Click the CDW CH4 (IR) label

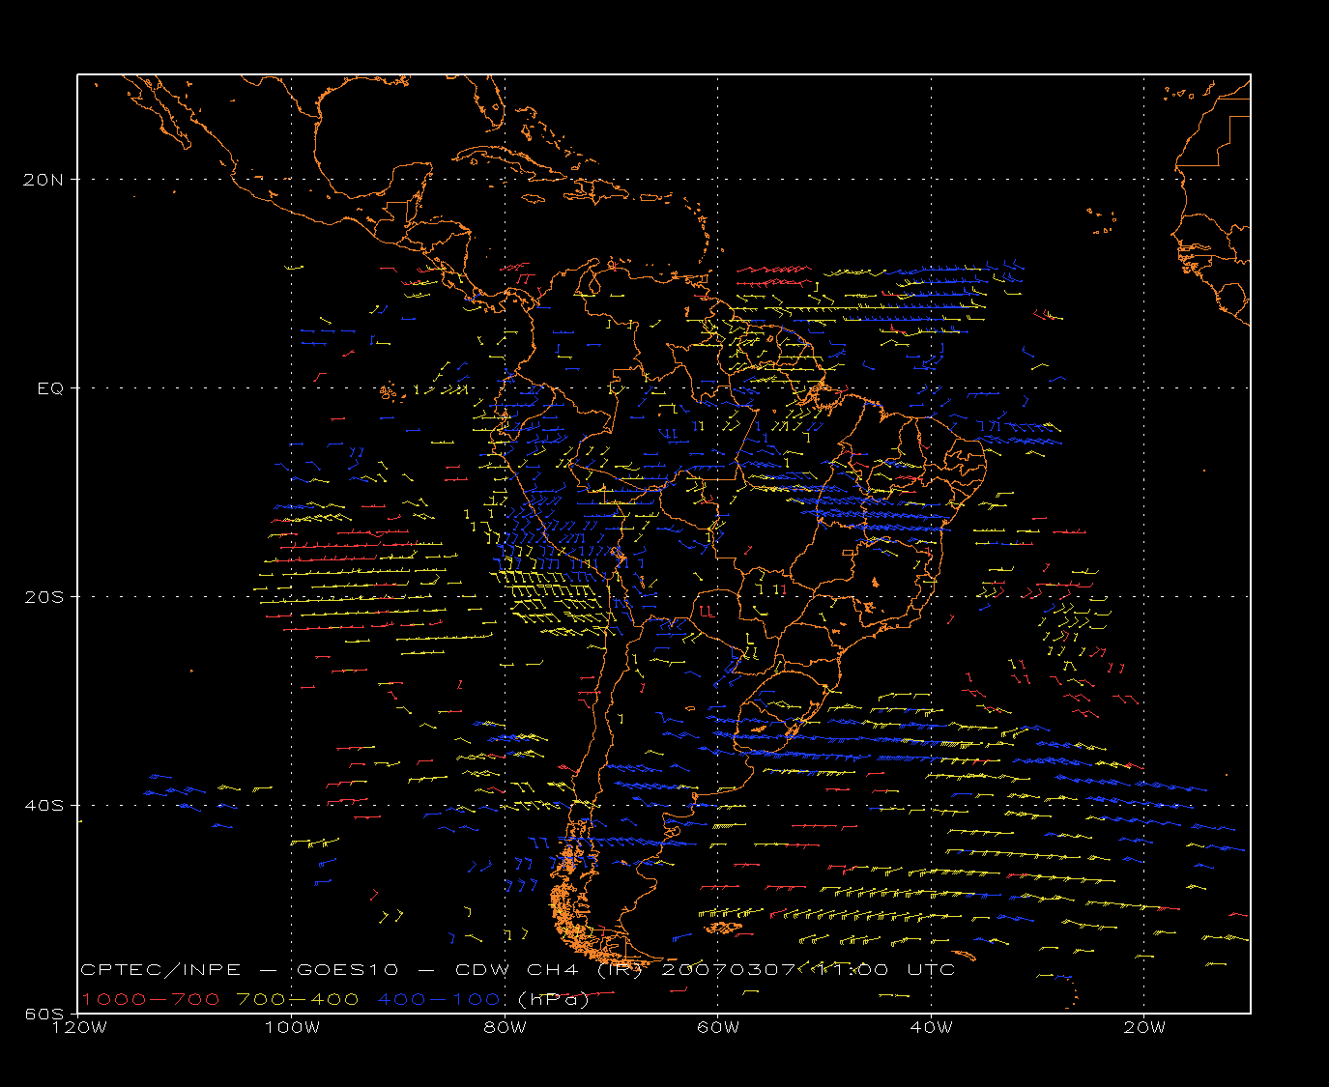[548, 970]
